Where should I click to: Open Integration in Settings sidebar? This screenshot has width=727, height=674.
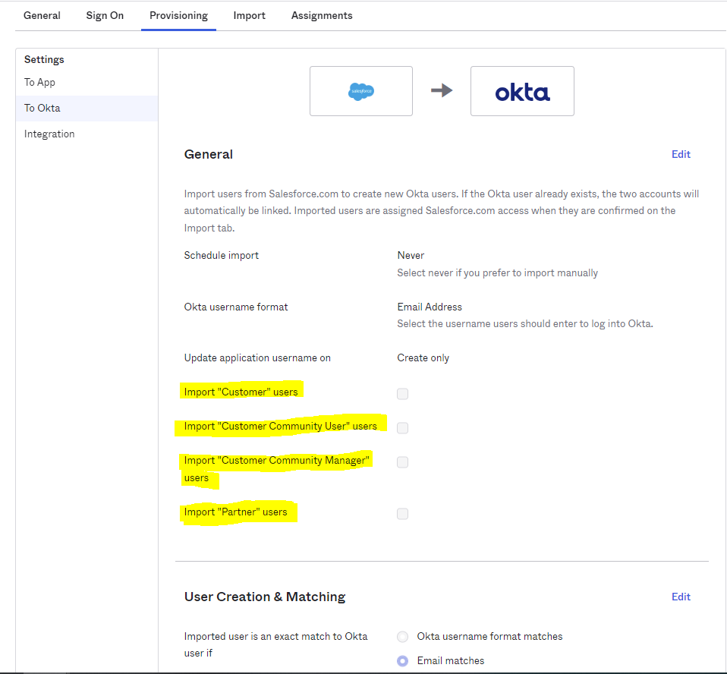pos(49,134)
